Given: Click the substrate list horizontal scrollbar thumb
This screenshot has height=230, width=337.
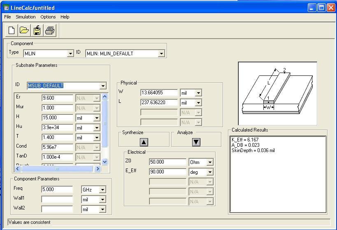Looking at the screenshot, I should [57, 169].
